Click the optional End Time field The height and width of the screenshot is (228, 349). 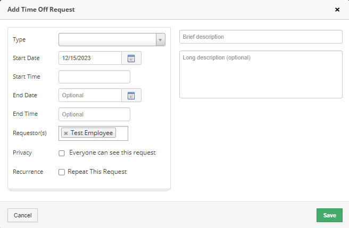[94, 114]
